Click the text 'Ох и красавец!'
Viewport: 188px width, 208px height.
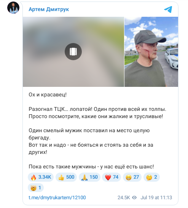coord(48,95)
